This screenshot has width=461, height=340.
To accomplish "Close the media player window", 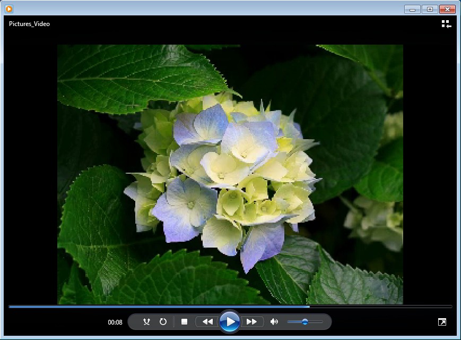I will (447, 10).
